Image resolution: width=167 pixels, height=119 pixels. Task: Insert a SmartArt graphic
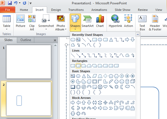click(88, 21)
